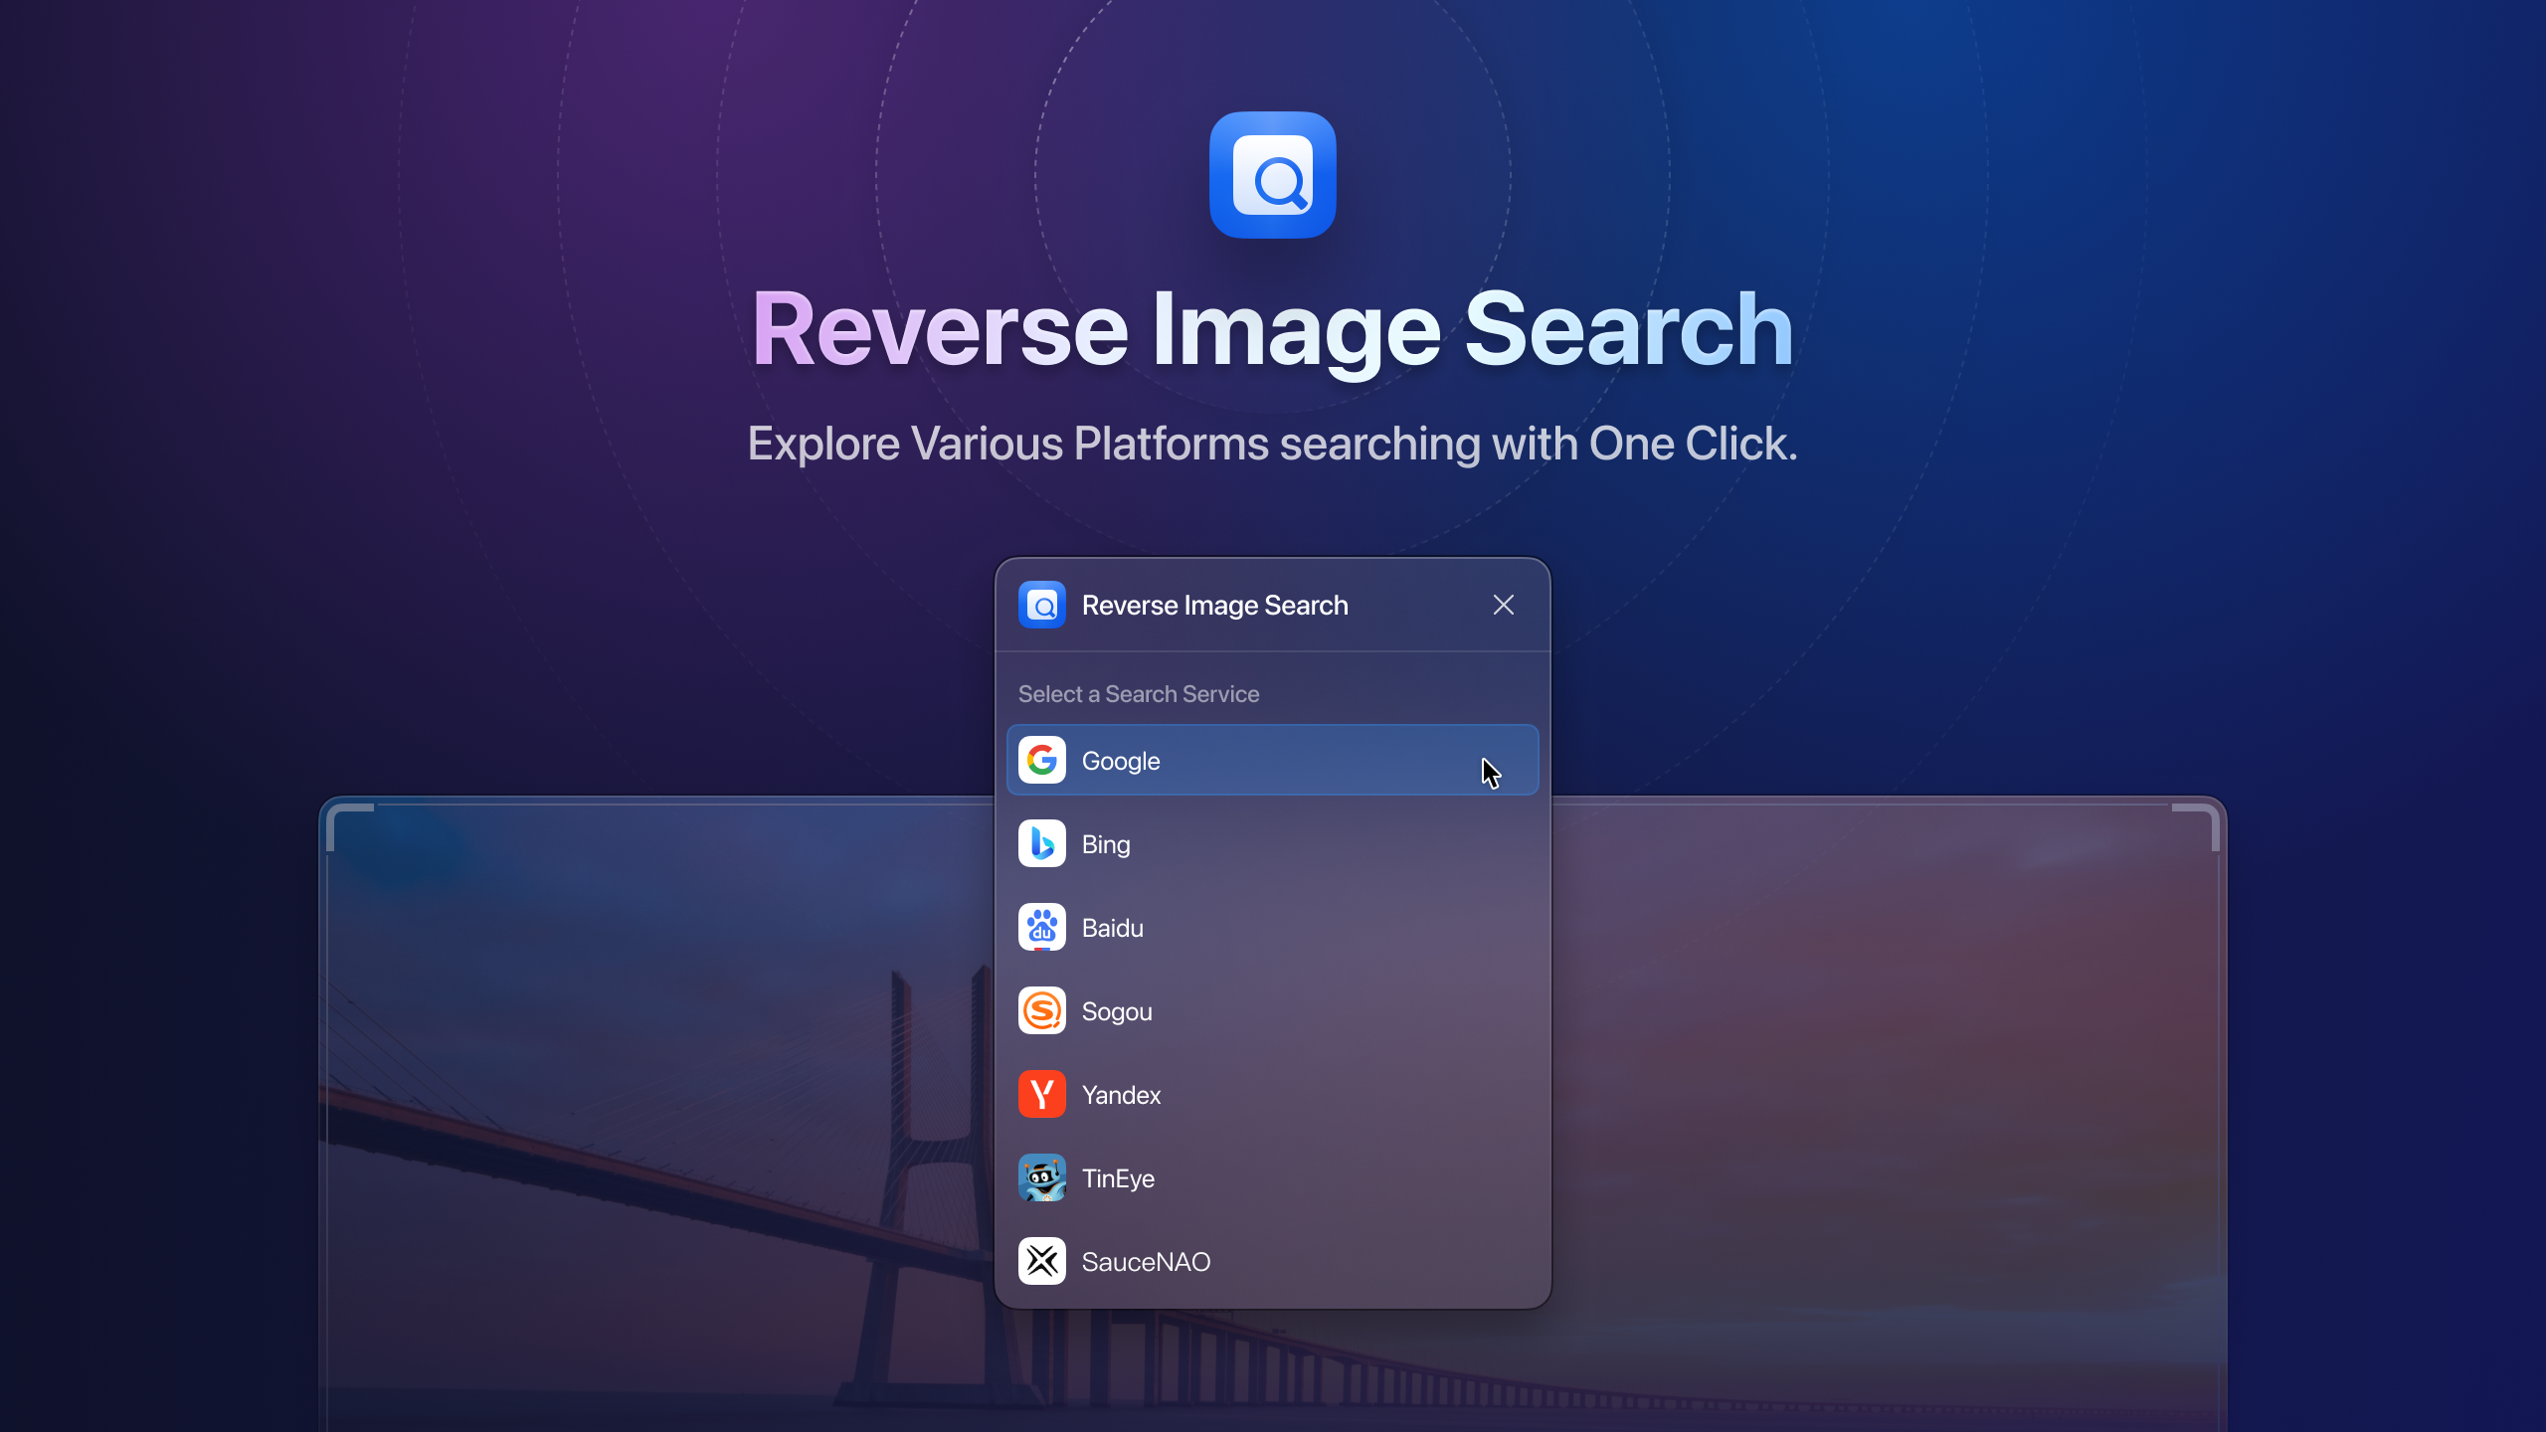Click the SauceNAO service icon
This screenshot has height=1432, width=2546.
1041,1261
